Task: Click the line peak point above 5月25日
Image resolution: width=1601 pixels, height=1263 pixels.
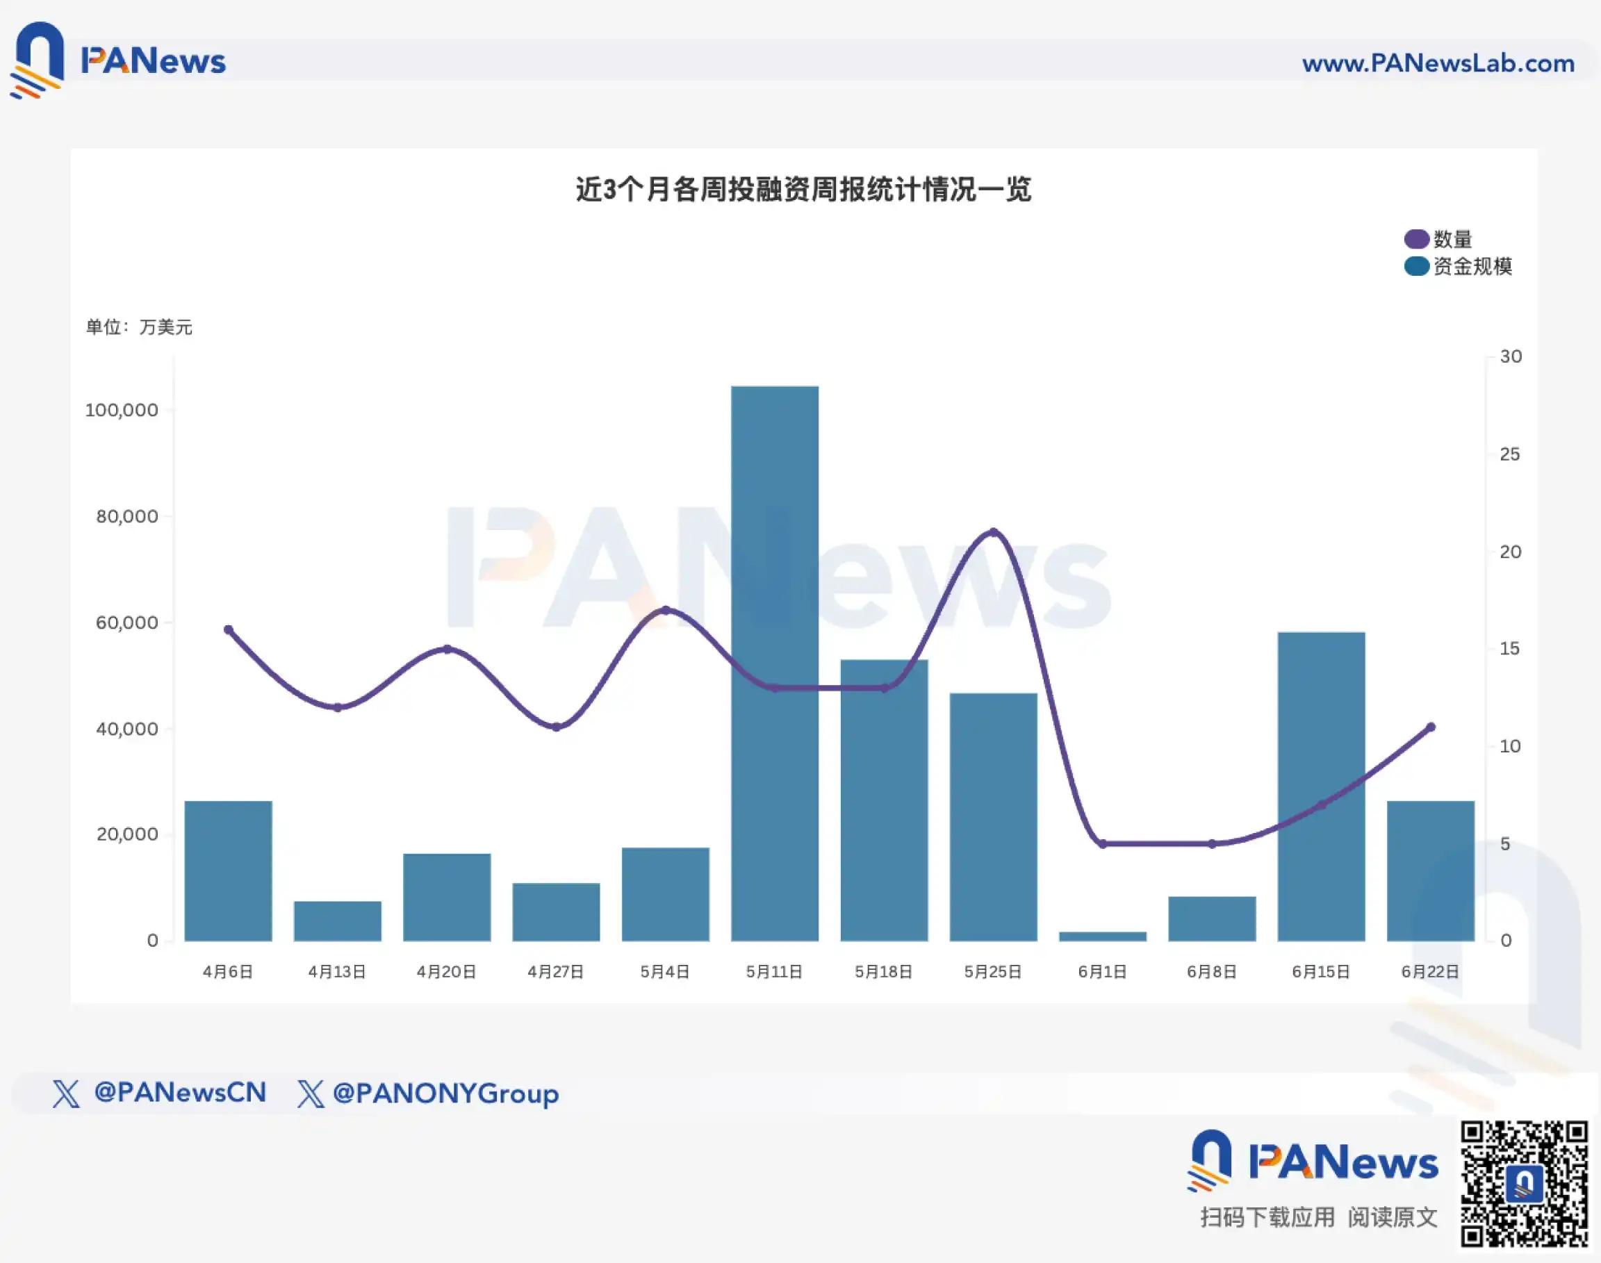Action: coord(993,532)
